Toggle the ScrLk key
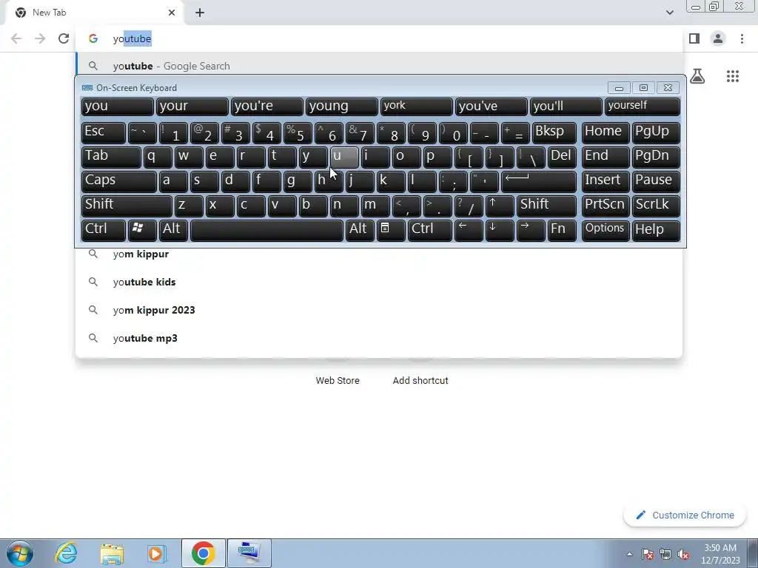 coord(656,206)
